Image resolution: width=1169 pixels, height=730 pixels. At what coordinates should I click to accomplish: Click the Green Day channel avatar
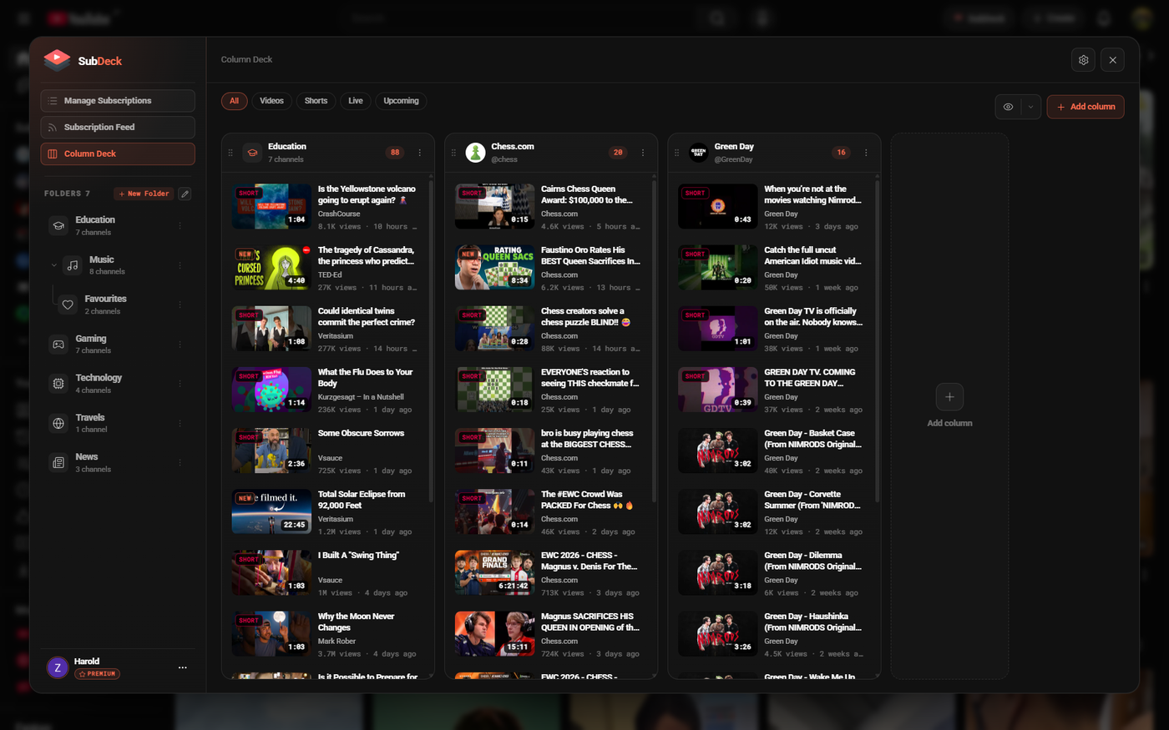pyautogui.click(x=698, y=153)
